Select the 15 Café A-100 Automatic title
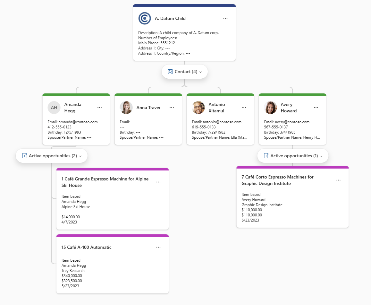Viewport: 371px width, 305px height. (87, 247)
